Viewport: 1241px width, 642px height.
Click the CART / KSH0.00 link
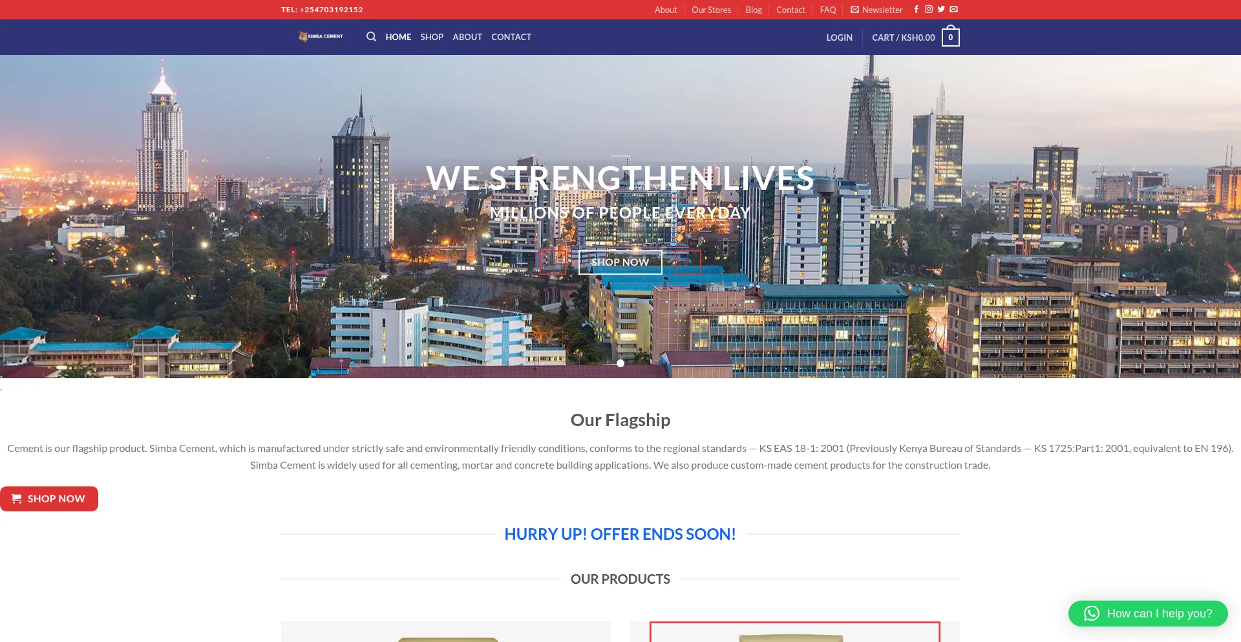(x=903, y=37)
